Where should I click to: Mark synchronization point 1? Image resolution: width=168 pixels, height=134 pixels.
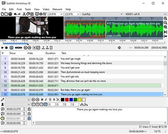43,48
